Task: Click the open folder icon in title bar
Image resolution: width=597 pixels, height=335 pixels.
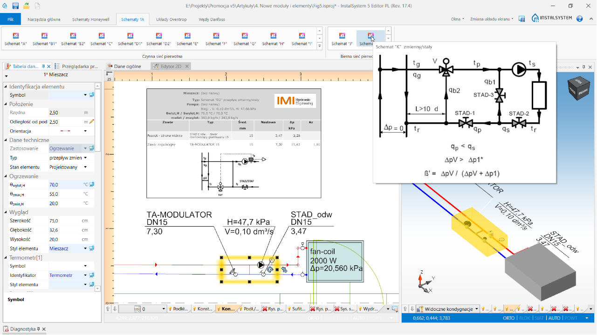Action: [x=27, y=6]
